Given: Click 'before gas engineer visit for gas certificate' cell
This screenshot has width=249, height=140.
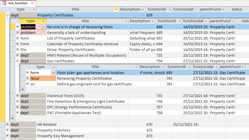Looking at the screenshot, I should (x=97, y=84).
